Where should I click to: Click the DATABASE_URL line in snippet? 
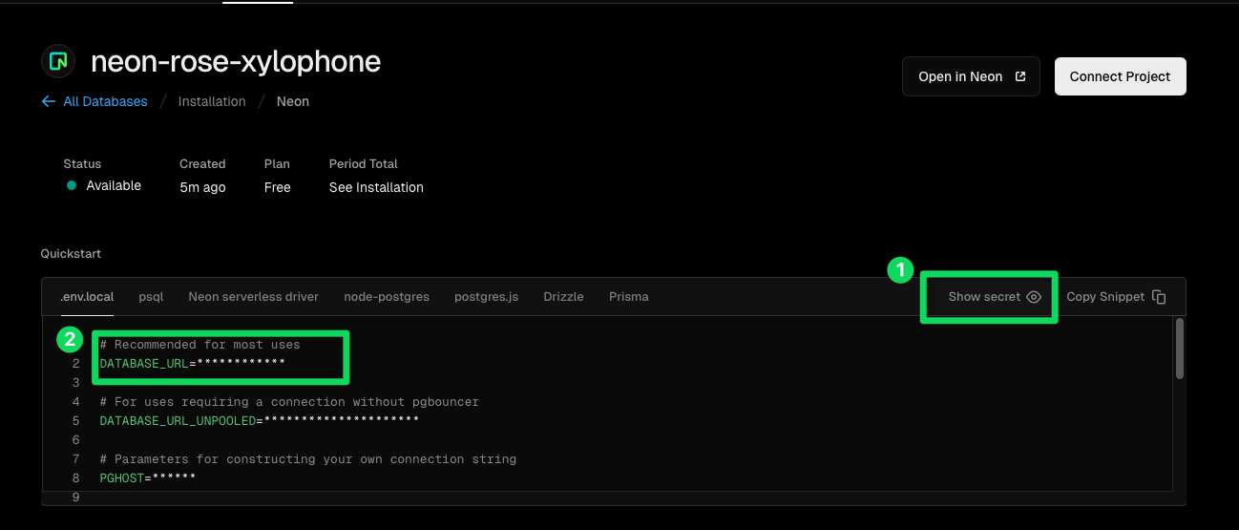(193, 364)
